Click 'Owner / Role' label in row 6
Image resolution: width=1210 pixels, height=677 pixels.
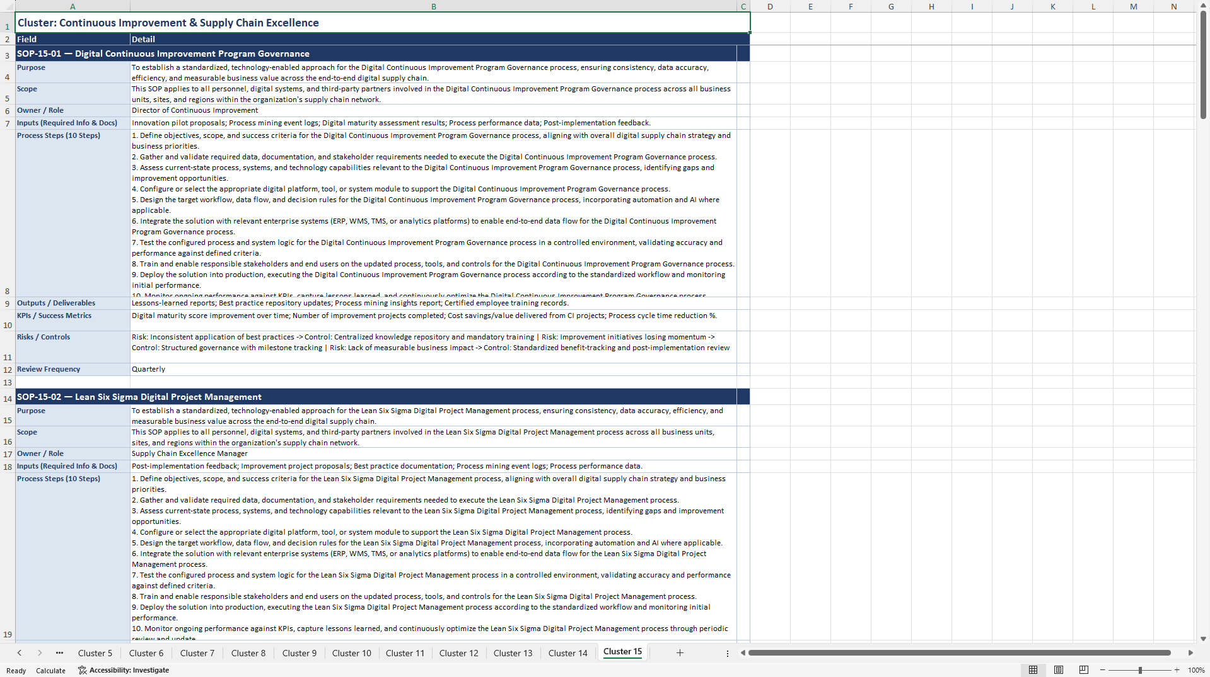coord(73,110)
